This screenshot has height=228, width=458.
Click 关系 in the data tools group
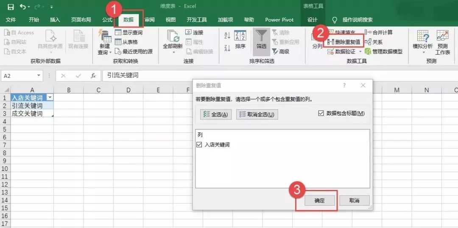point(374,42)
